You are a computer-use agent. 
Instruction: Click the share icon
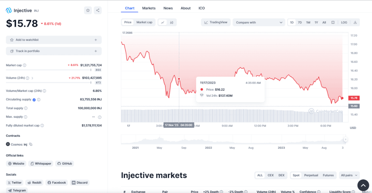[x=98, y=10]
